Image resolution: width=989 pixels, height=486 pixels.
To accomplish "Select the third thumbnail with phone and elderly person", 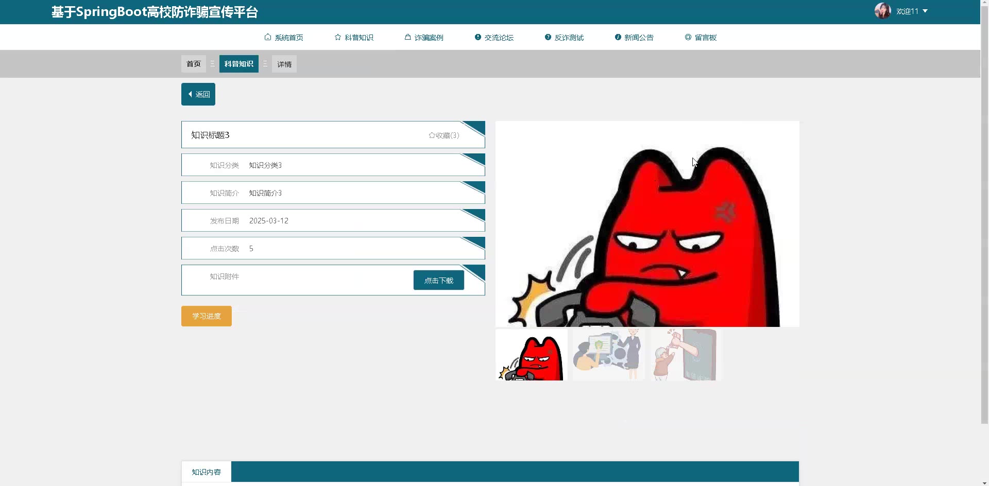I will [686, 355].
